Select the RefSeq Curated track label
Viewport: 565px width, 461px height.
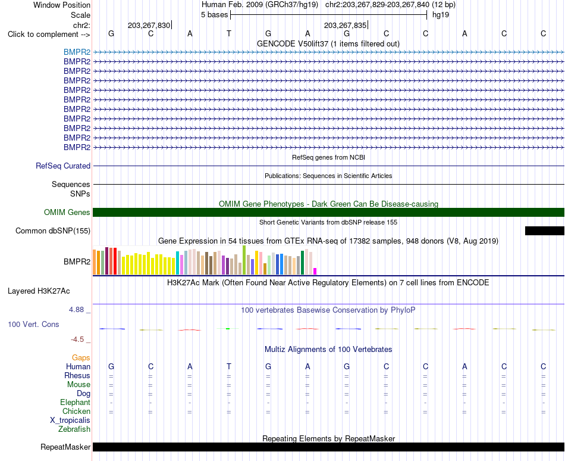point(62,166)
